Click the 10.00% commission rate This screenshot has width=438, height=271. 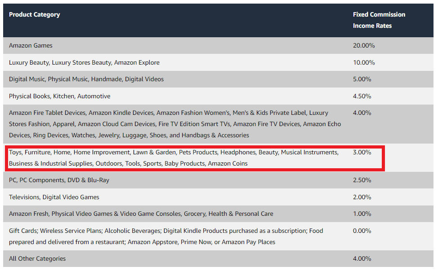[364, 62]
